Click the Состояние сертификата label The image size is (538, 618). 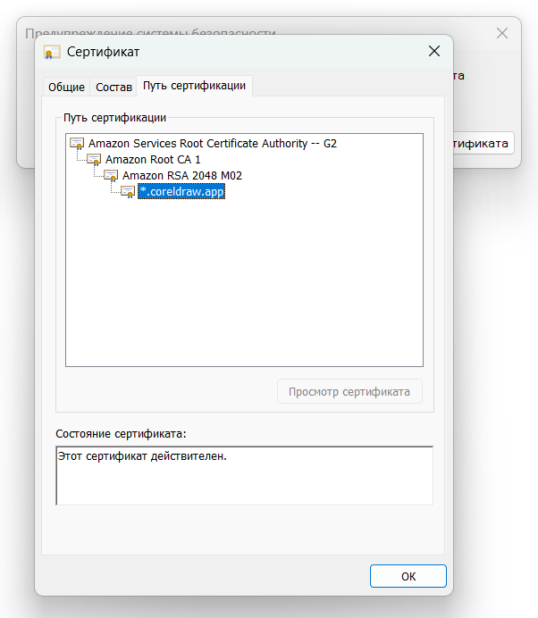pyautogui.click(x=121, y=433)
